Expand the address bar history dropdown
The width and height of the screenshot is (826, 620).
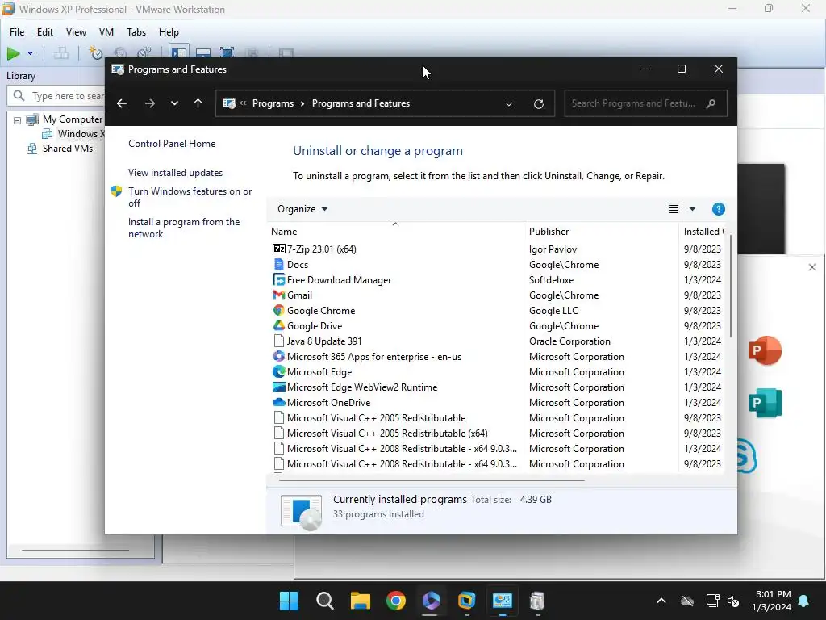click(509, 104)
